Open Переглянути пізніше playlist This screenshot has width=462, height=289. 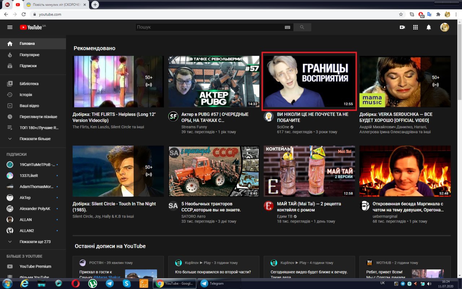coord(33,117)
